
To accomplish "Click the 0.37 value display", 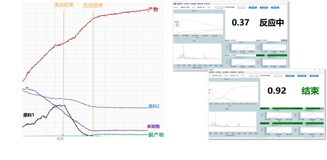I will [240, 23].
